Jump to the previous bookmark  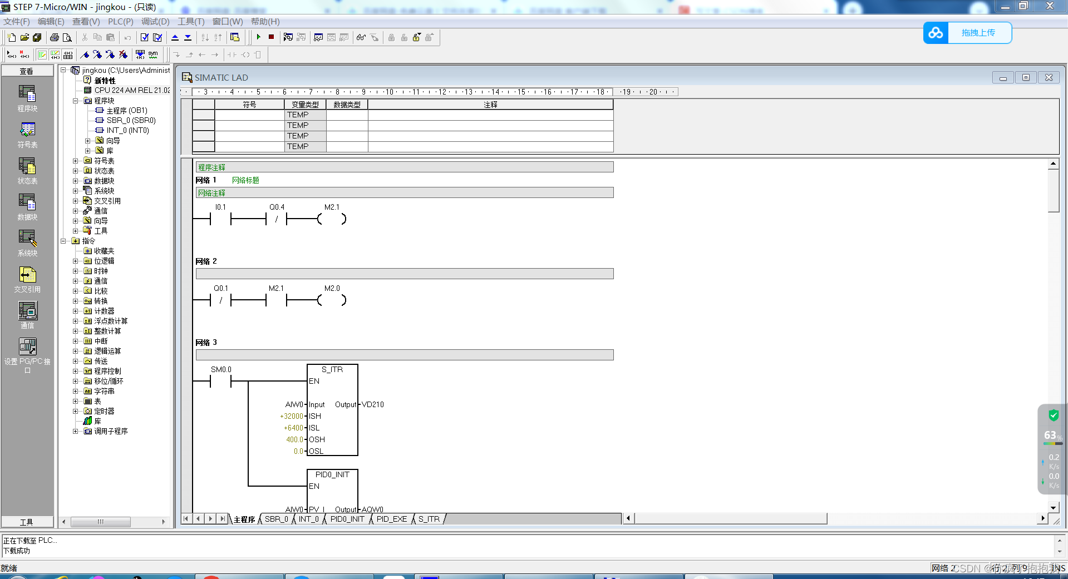pyautogui.click(x=110, y=55)
